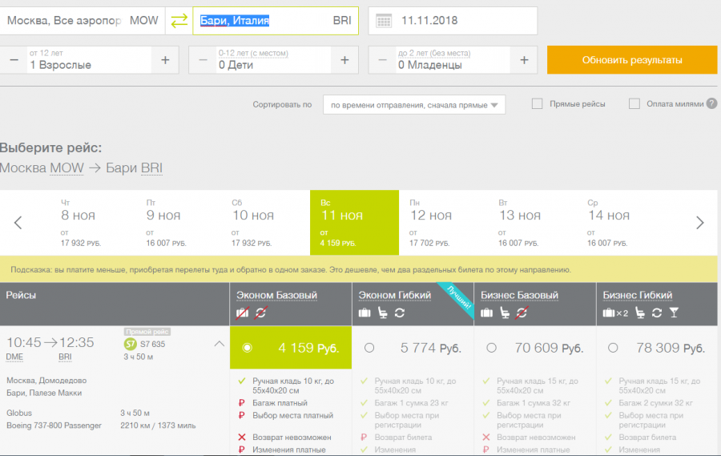
Task: Open the calendar date picker icon
Action: point(384,21)
